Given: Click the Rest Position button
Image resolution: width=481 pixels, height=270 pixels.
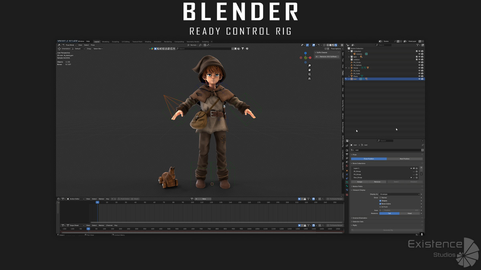Looking at the screenshot, I should pos(405,159).
